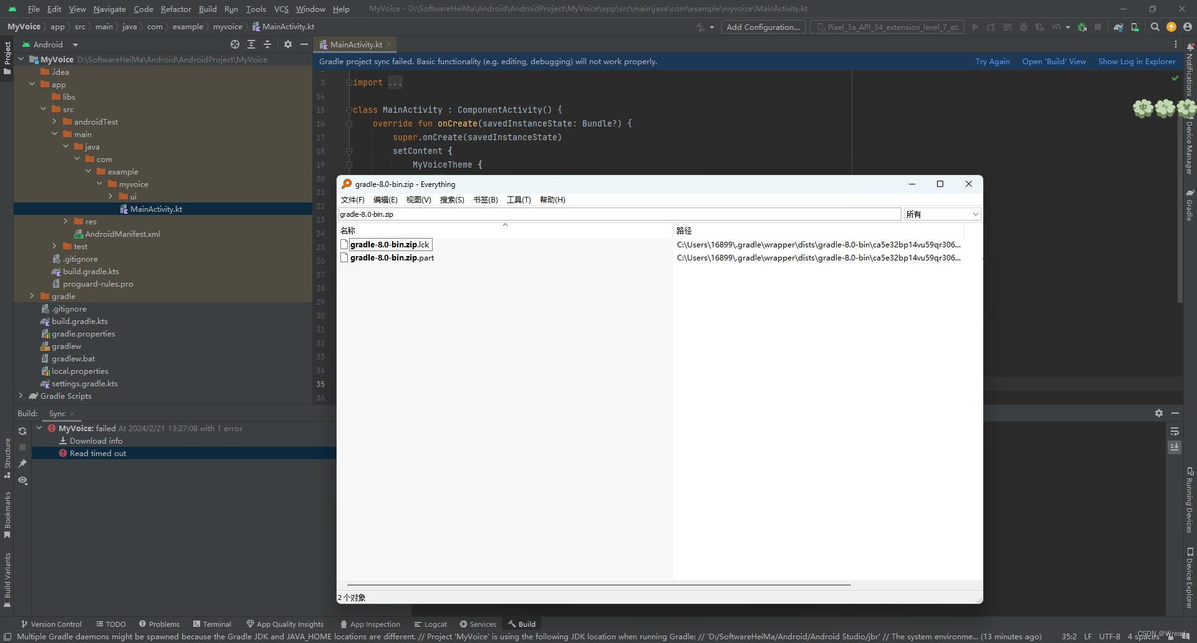The width and height of the screenshot is (1197, 643).
Task: Click Try Again sync link
Action: coord(993,62)
